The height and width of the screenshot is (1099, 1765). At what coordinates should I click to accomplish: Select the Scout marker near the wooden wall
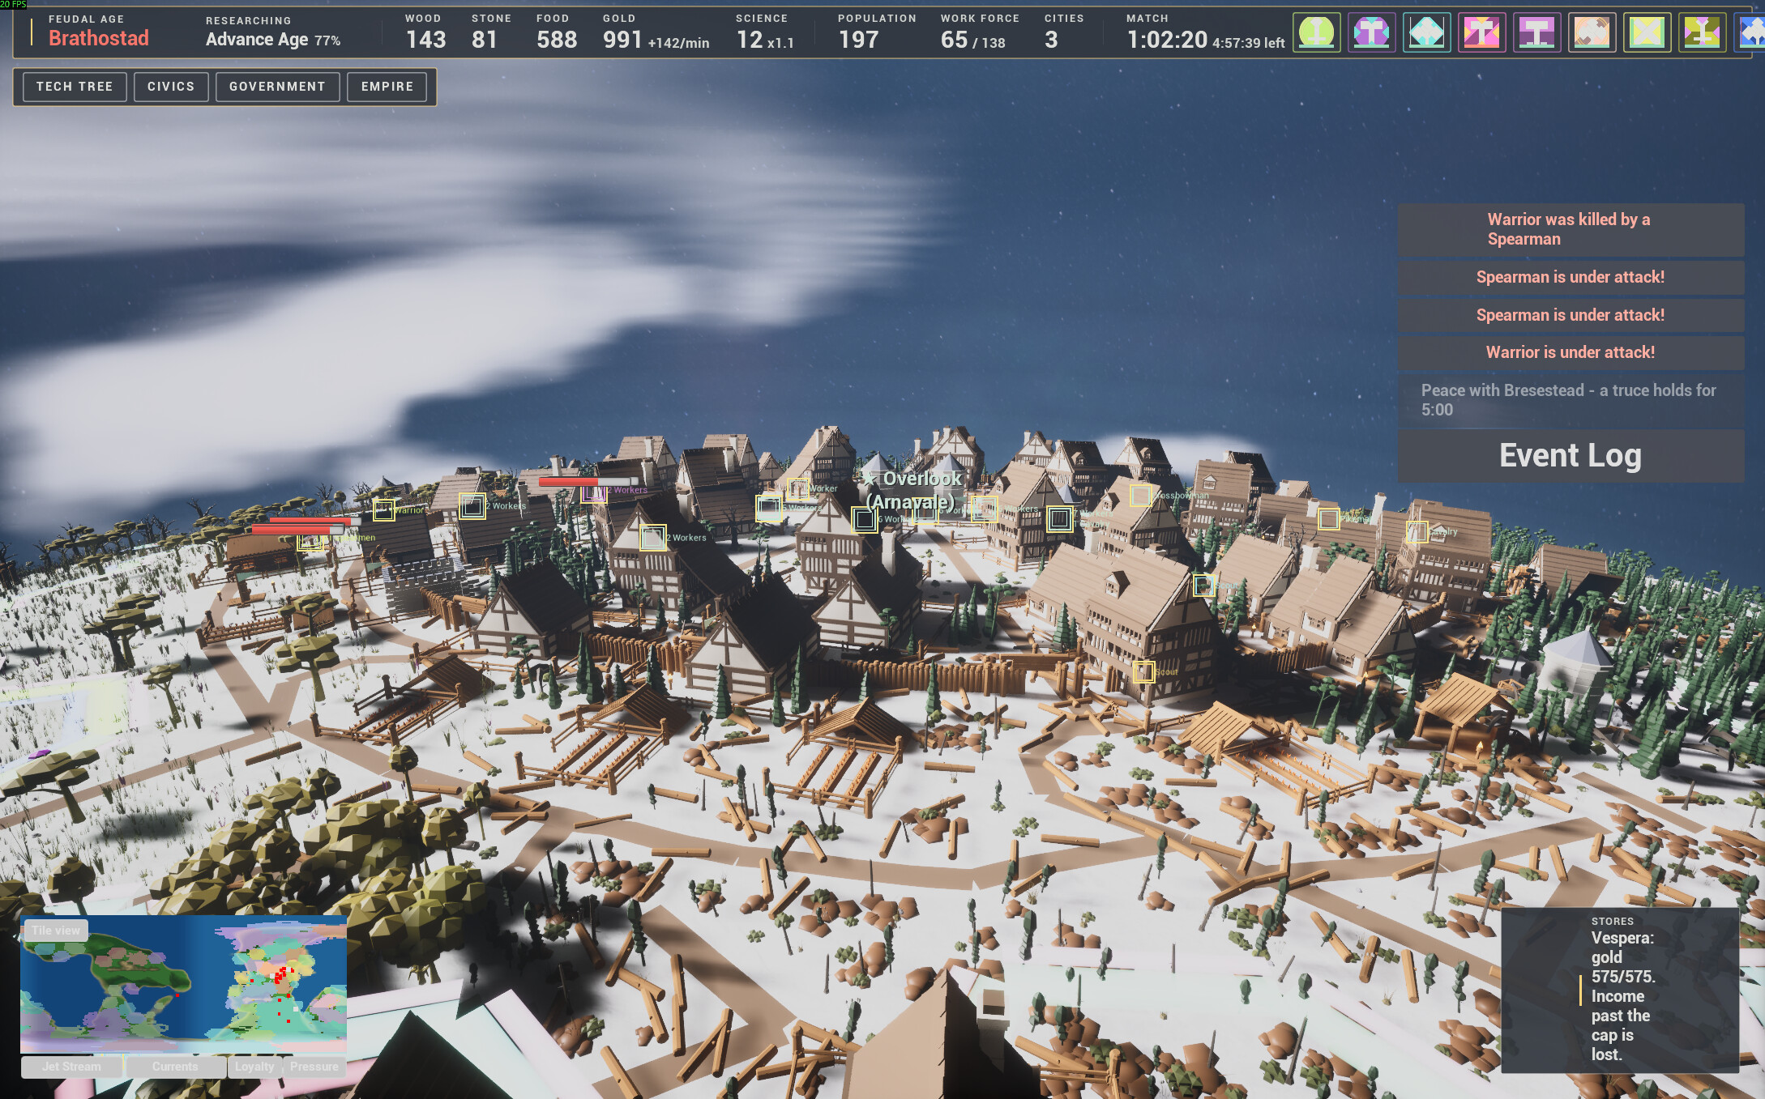tap(1144, 671)
